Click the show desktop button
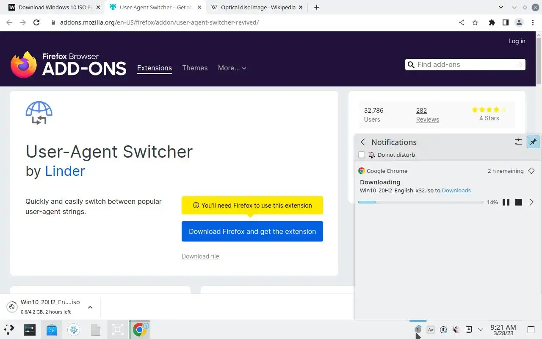 pos(531,329)
